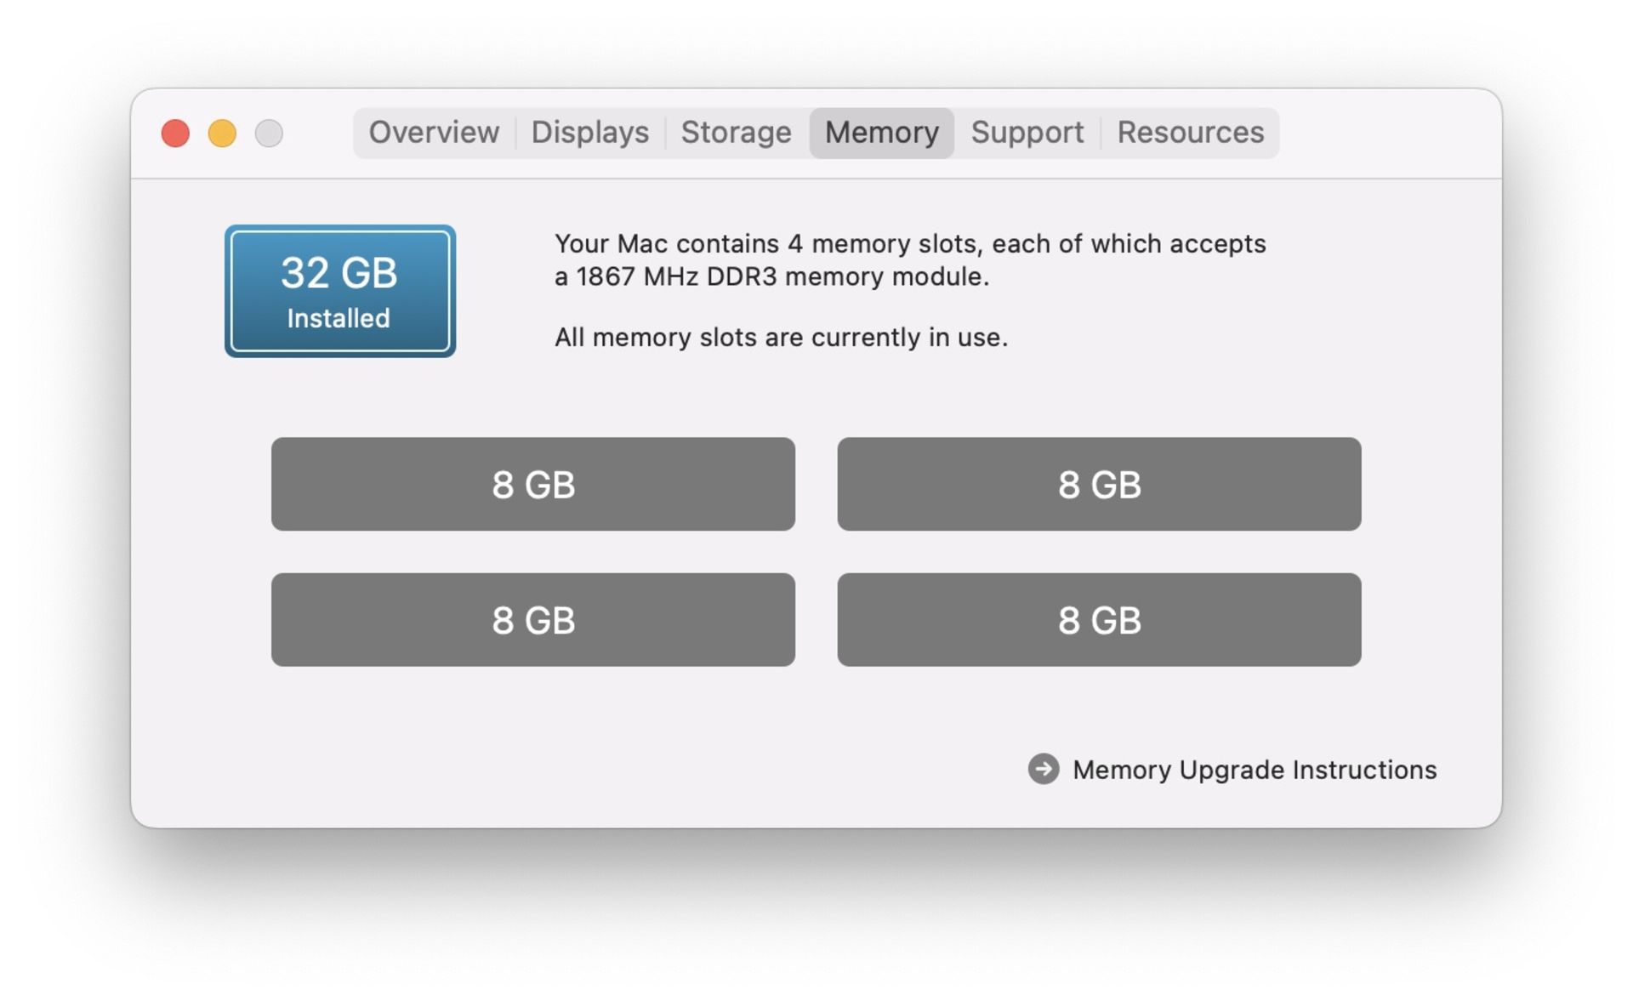Click the yellow minimize window button
Image resolution: width=1633 pixels, height=1001 pixels.
pyautogui.click(x=226, y=131)
